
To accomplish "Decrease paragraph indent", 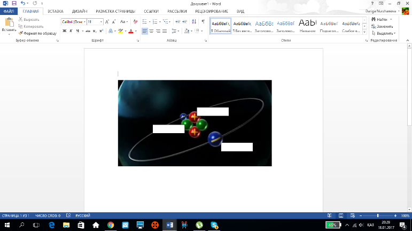I will [177, 22].
